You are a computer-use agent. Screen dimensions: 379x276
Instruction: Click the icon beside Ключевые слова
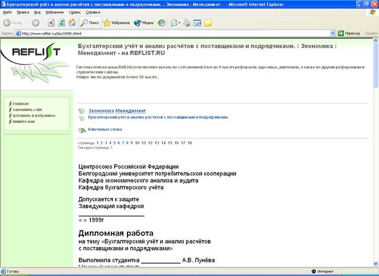pos(82,130)
